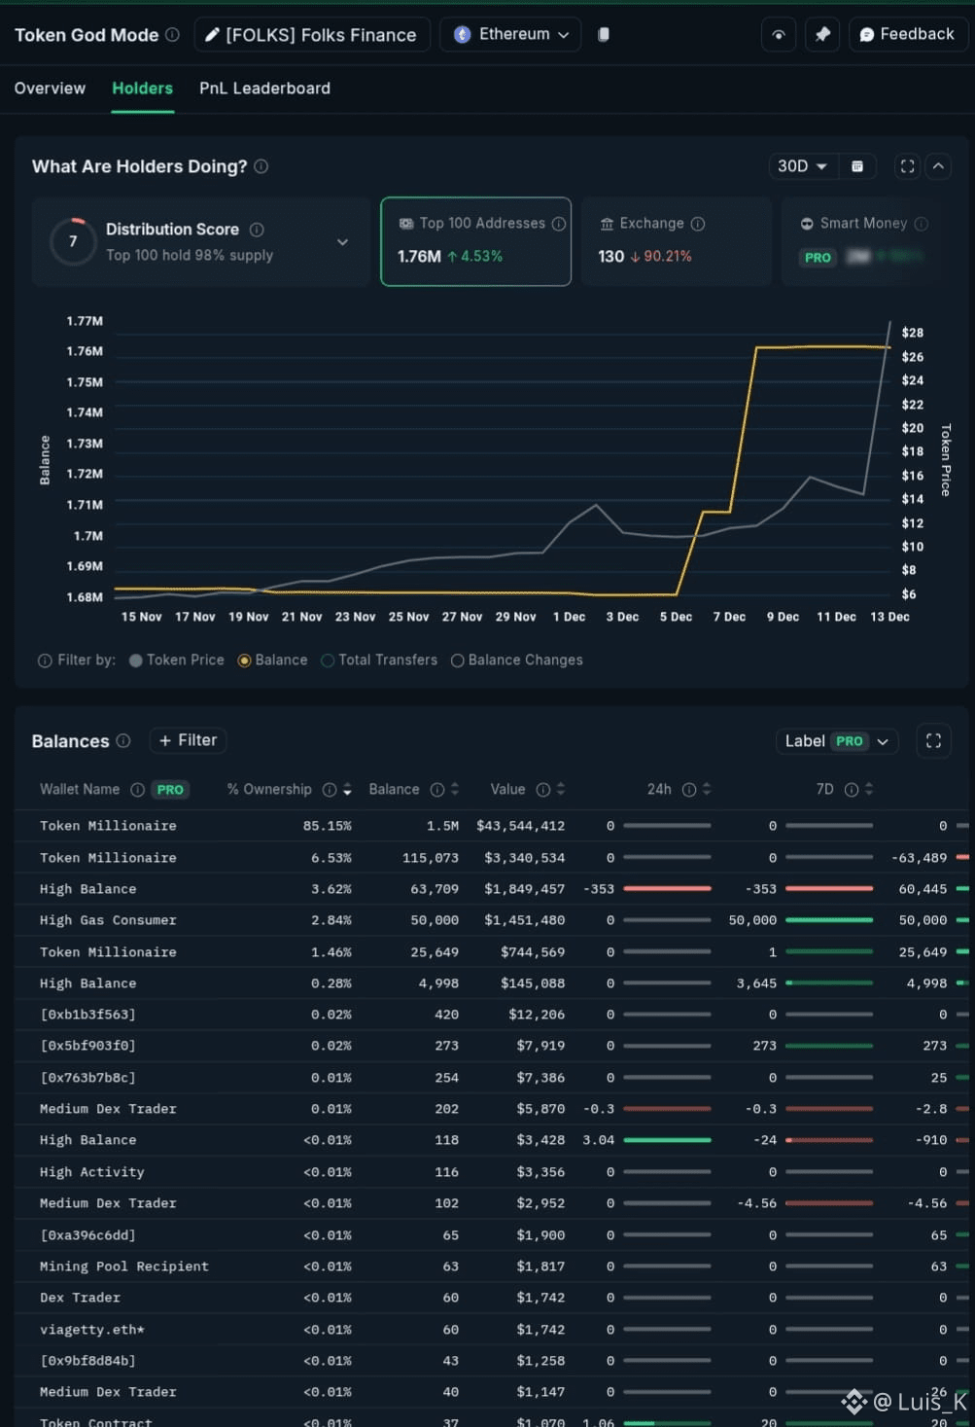Click info icon beside Value column
975x1427 pixels.
click(543, 790)
